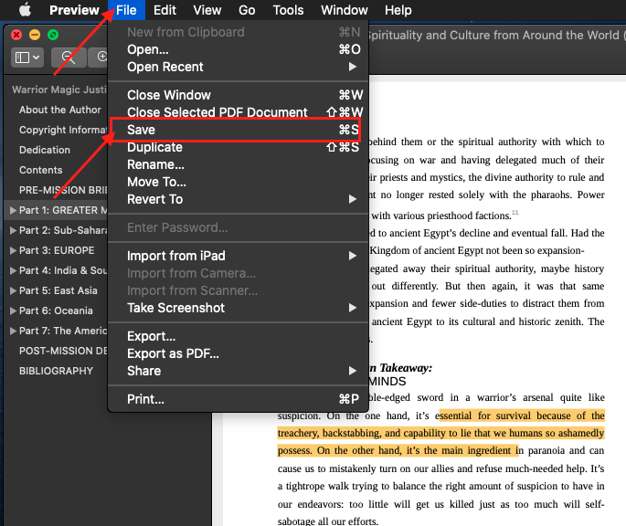626x526 pixels.
Task: Select POST-MISSION outline entry
Action: (63, 351)
